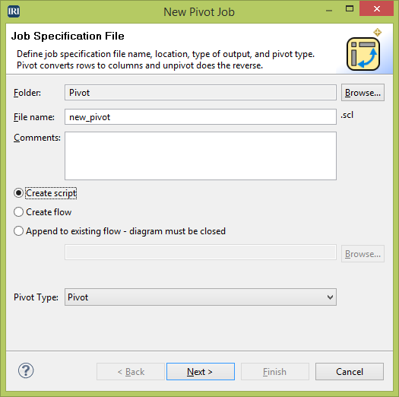
Task: Minimize the New Pivot Job window
Action: point(329,11)
